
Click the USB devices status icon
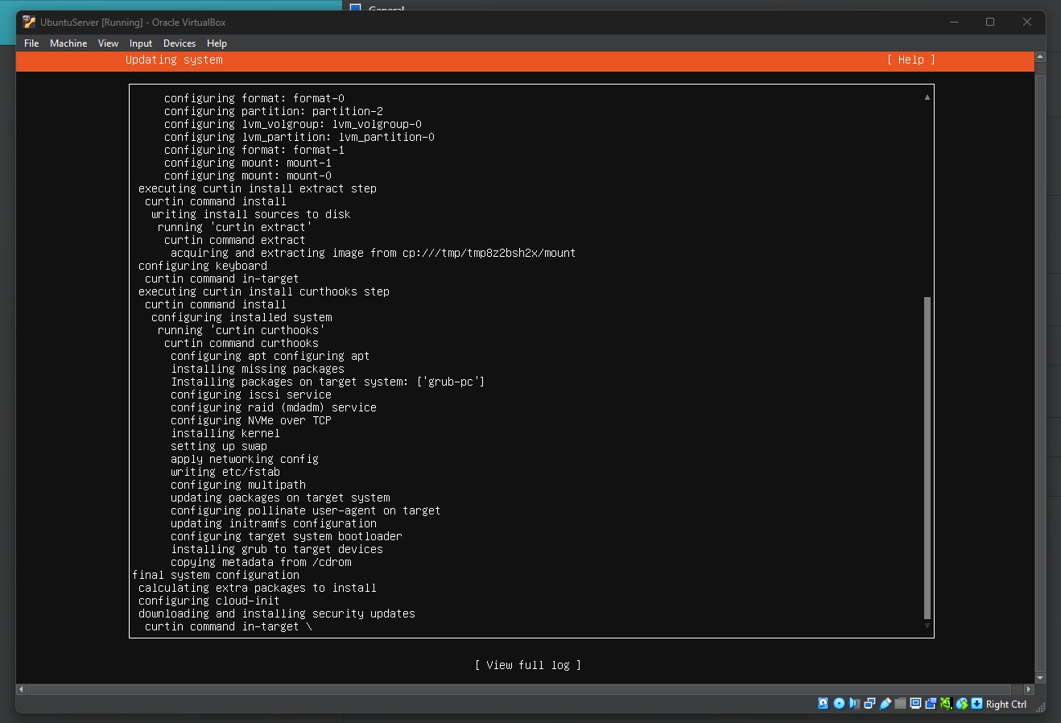884,703
